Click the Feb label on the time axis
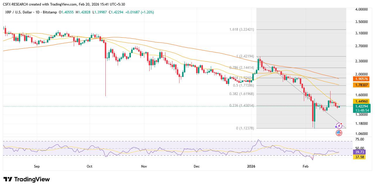The width and height of the screenshot is (375, 188). pyautogui.click(x=305, y=166)
